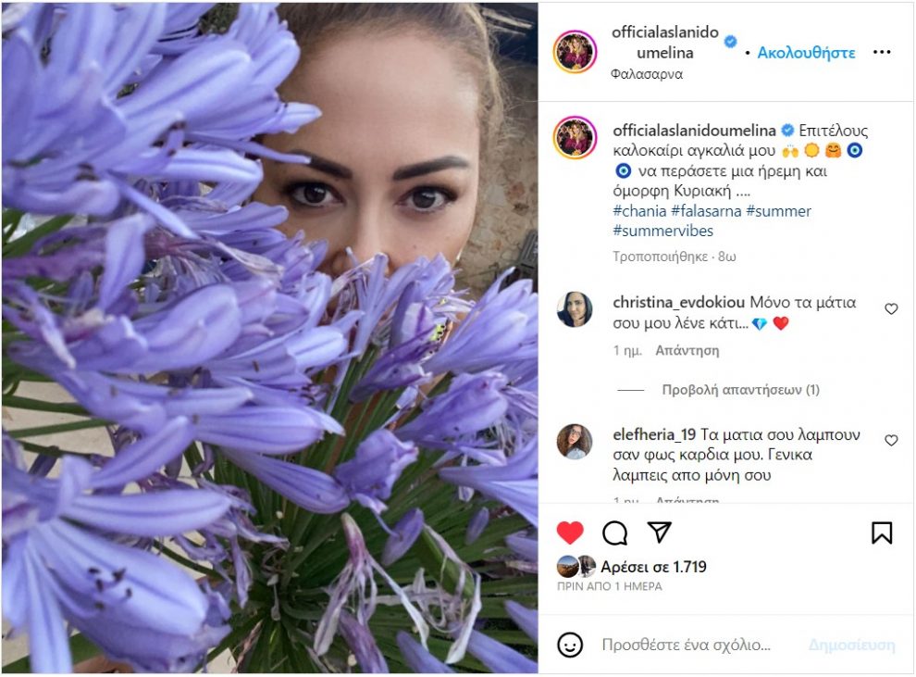Open the three-dots more options menu

pos(882,52)
